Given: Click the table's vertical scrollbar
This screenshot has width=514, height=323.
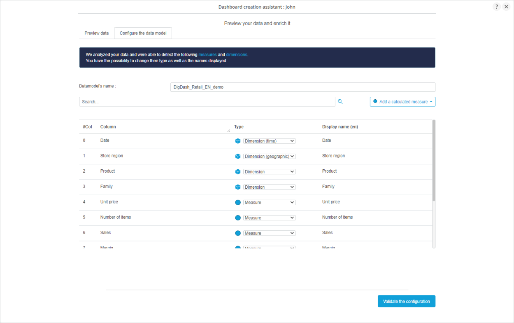Looking at the screenshot, I should tap(434, 161).
